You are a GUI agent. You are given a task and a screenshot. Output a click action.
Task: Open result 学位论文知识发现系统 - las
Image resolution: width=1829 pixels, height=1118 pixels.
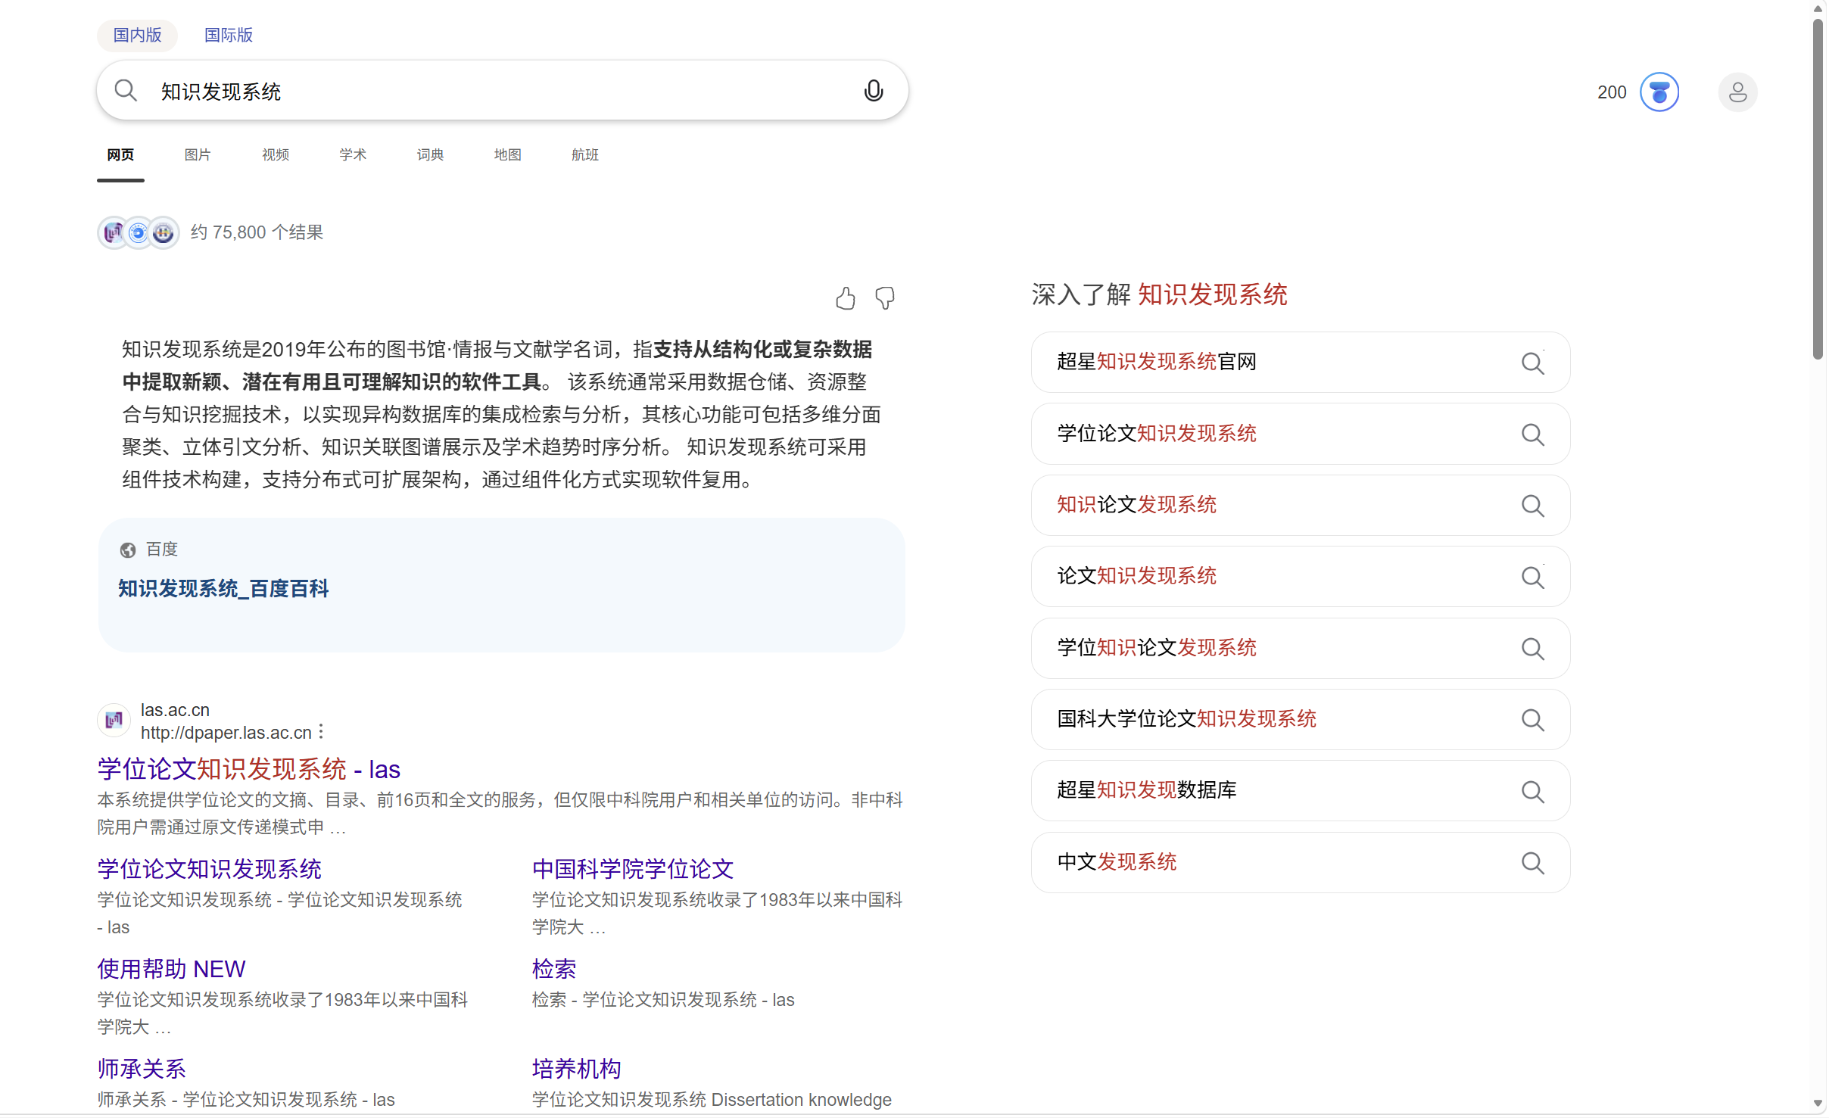[249, 769]
